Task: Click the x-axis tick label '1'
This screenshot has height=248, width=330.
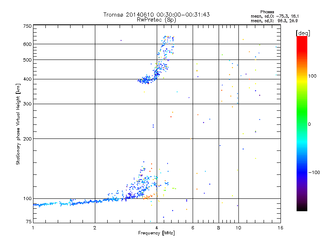Action: pos(33,228)
